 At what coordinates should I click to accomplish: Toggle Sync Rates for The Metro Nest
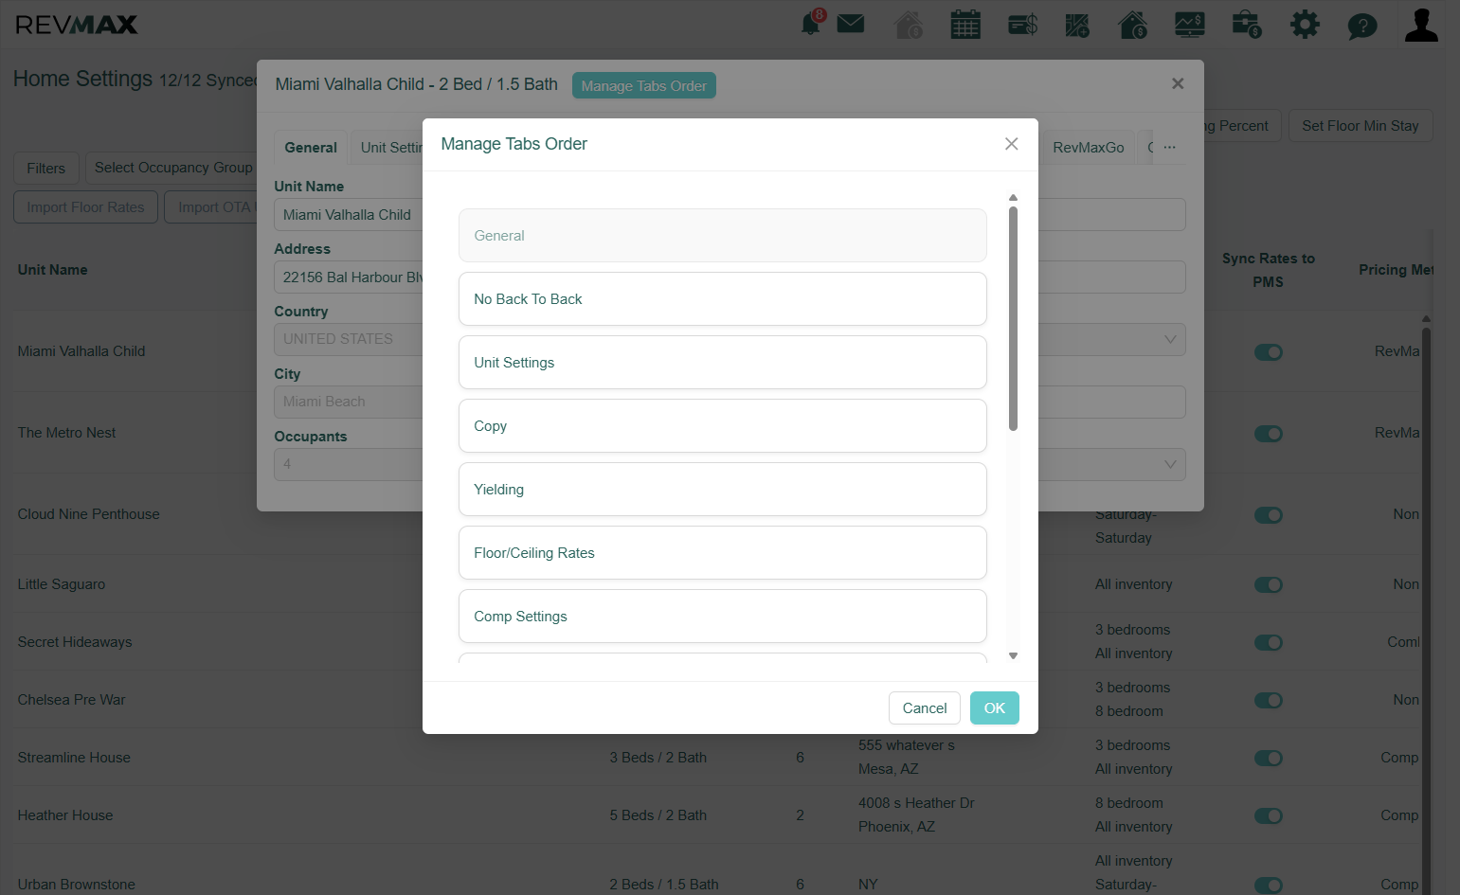1268,434
